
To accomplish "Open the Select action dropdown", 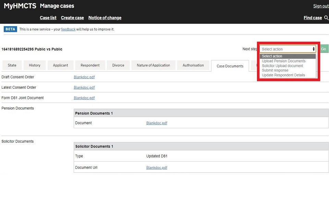I will tap(288, 49).
